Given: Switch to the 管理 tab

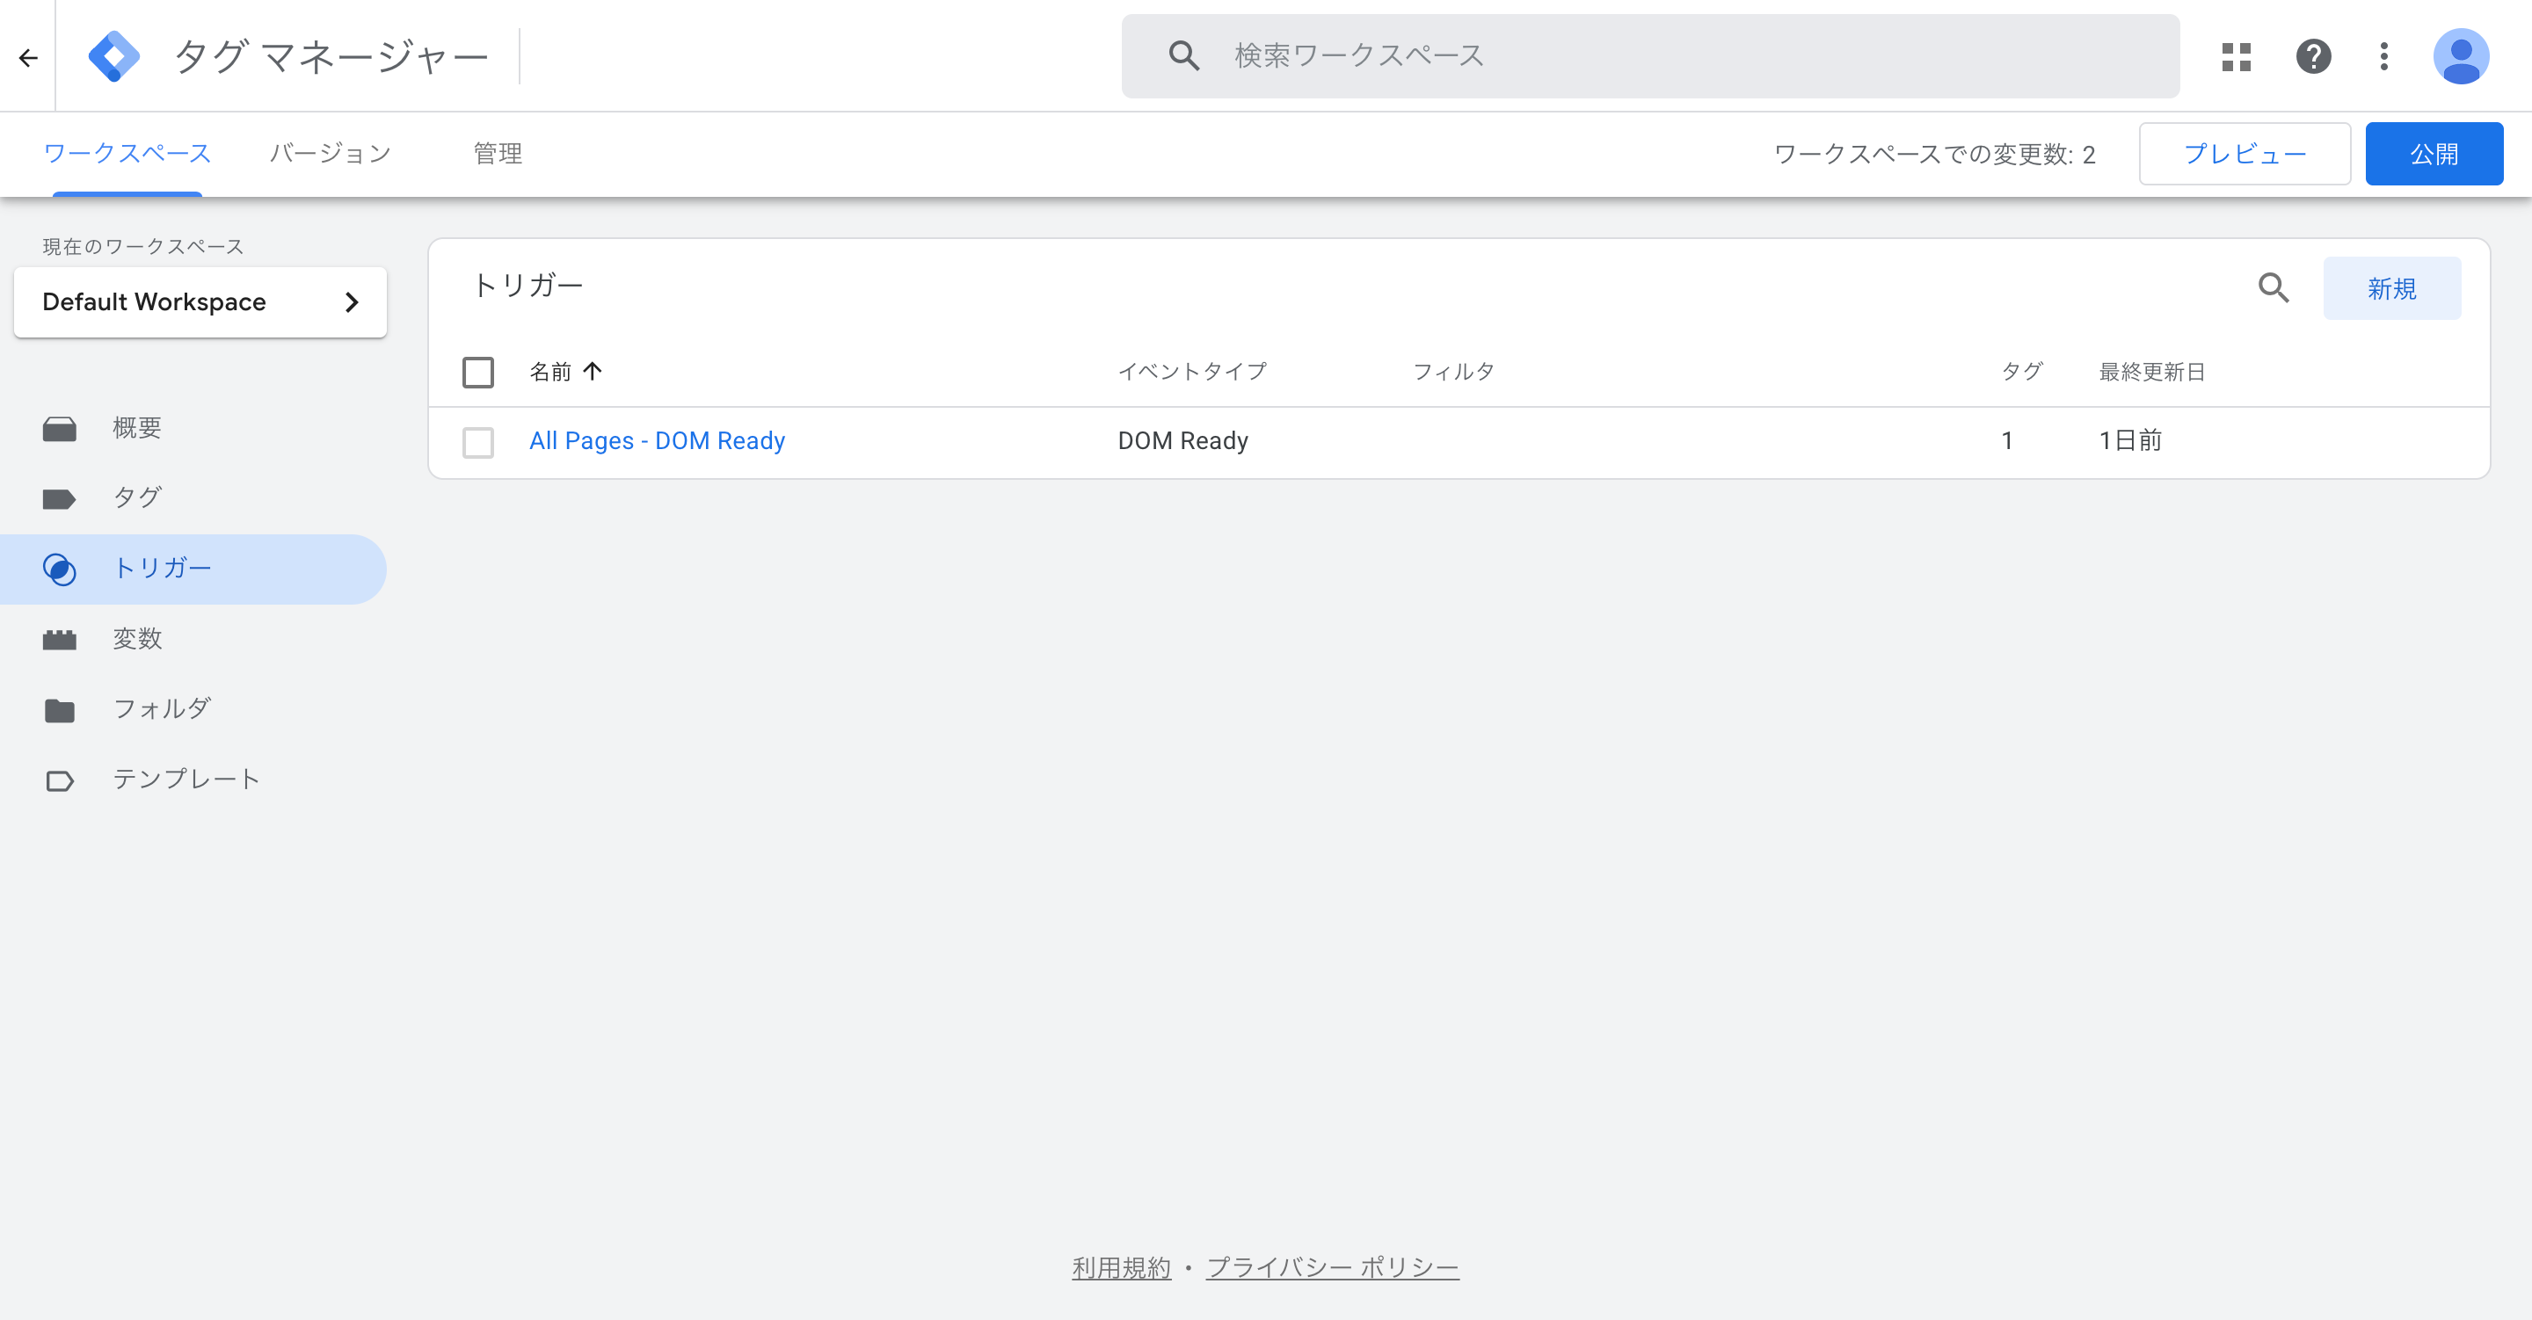Looking at the screenshot, I should (x=498, y=153).
